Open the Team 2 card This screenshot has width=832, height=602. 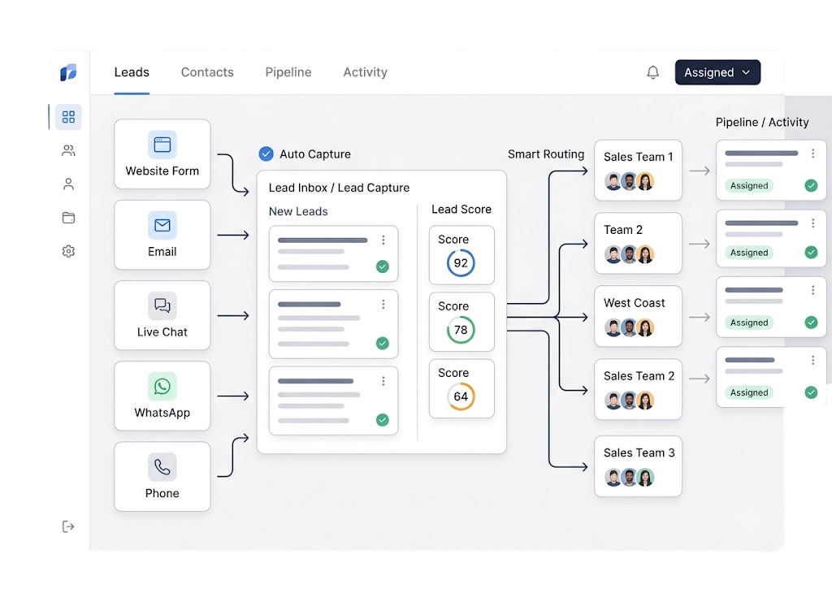[x=638, y=243]
